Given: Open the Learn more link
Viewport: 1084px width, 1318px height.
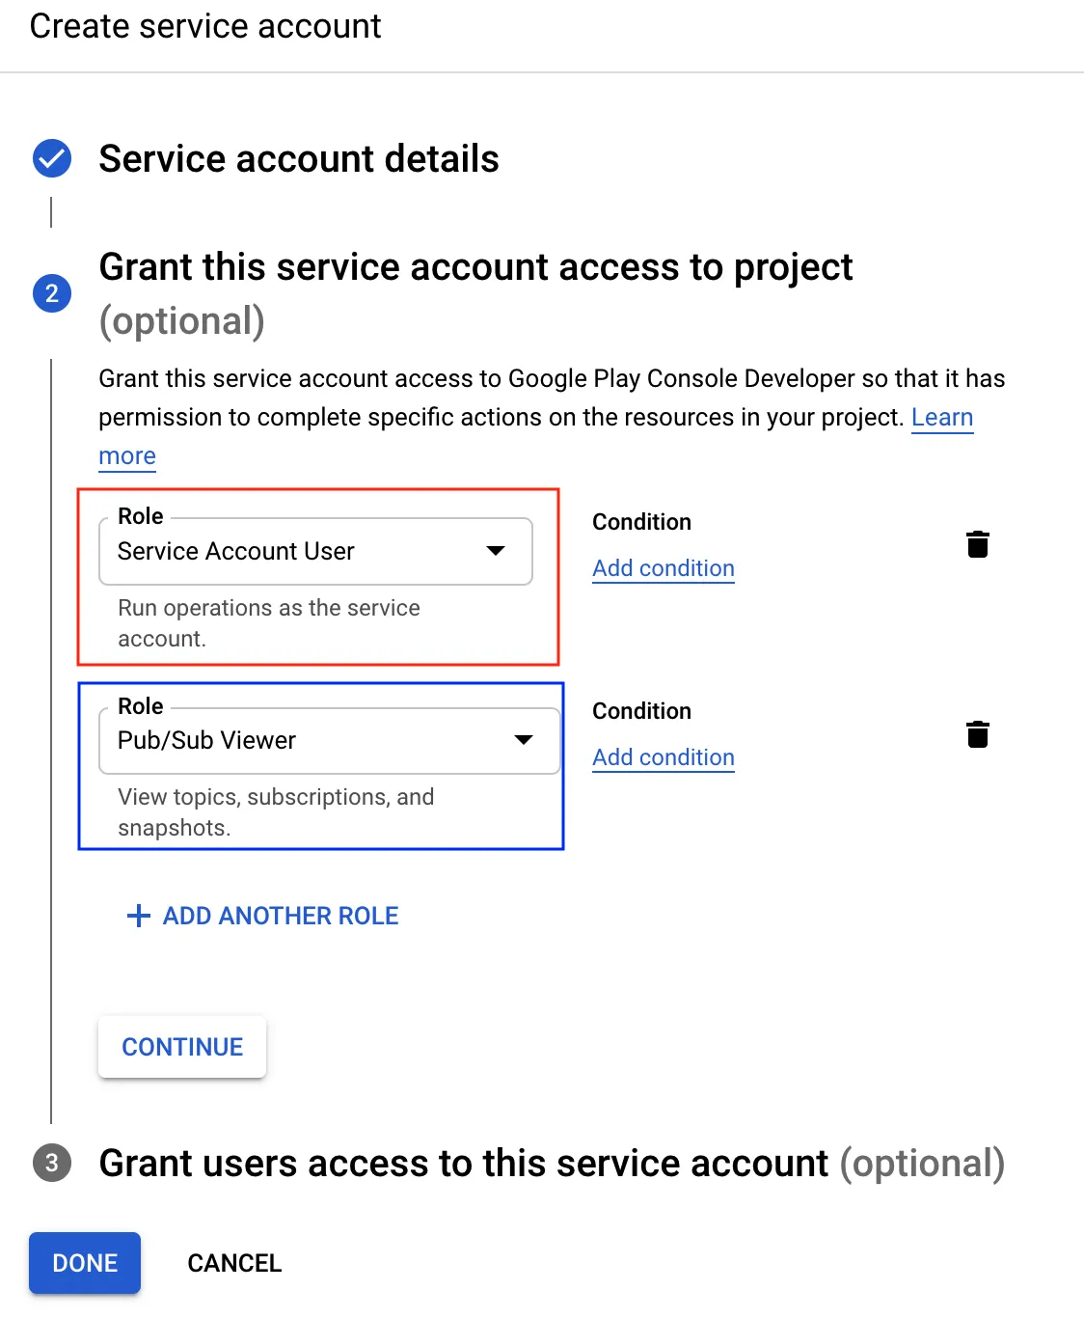Looking at the screenshot, I should tap(942, 417).
